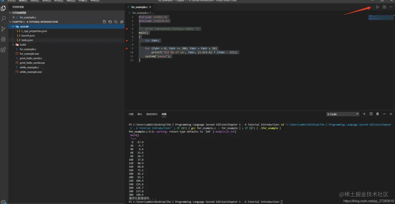Click for_example.c in the breadcrumb
The width and height of the screenshot is (395, 204).
click(x=140, y=13)
